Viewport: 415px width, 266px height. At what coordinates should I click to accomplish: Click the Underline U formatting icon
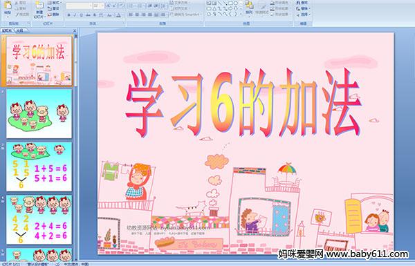[x=81, y=15]
